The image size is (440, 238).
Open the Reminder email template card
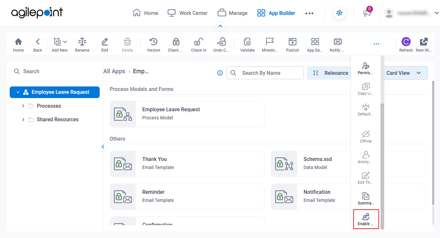tap(187, 197)
